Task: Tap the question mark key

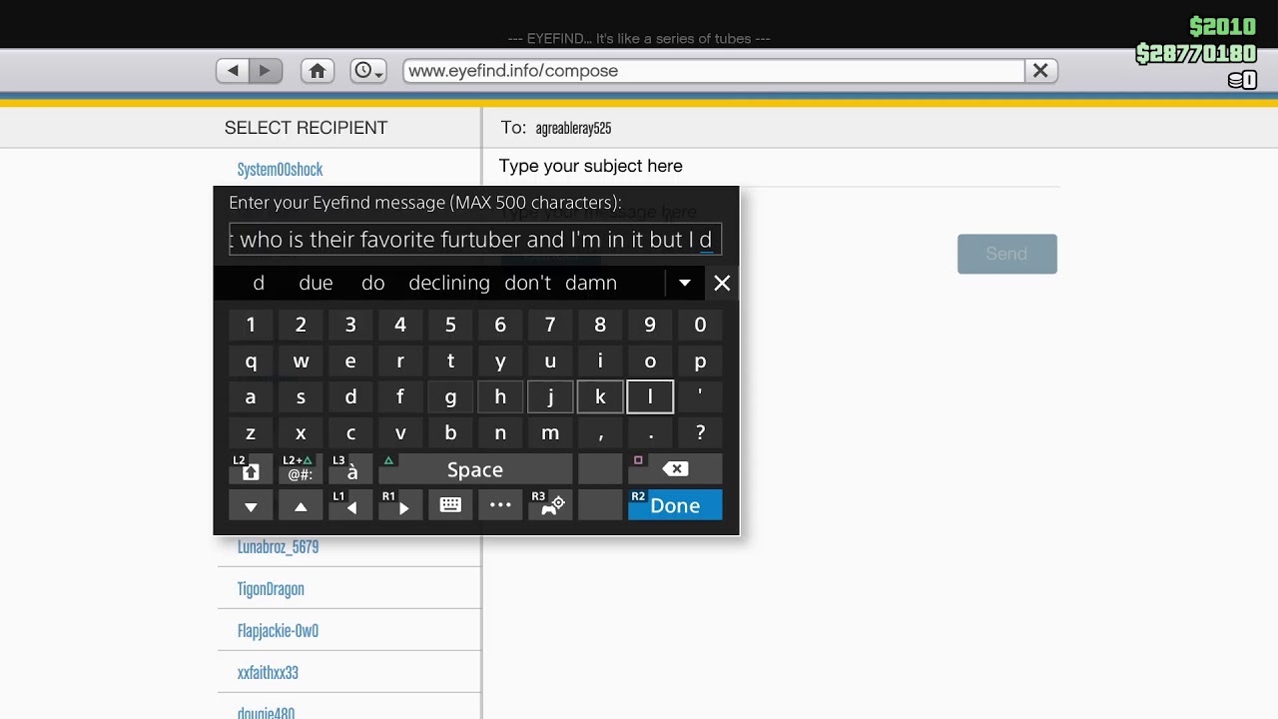Action: pos(700,433)
